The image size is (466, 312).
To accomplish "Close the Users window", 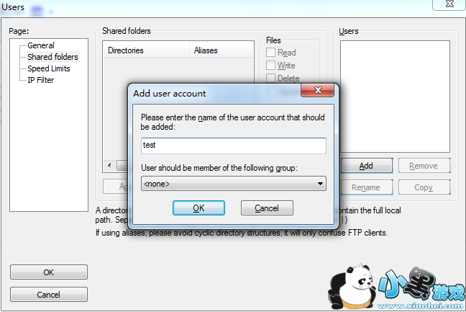I will click(x=449, y=4).
